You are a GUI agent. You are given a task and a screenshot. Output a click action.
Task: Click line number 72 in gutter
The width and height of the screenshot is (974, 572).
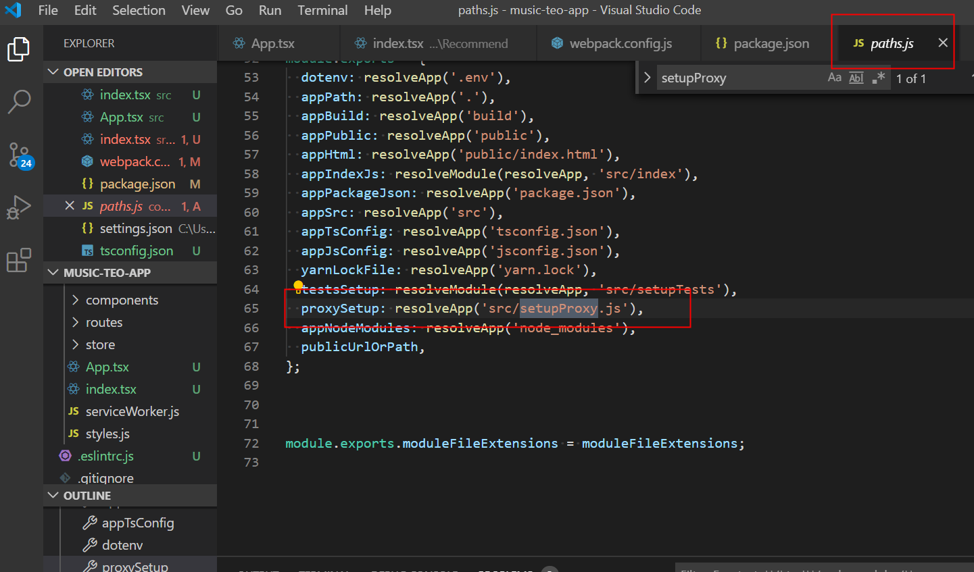coord(251,444)
